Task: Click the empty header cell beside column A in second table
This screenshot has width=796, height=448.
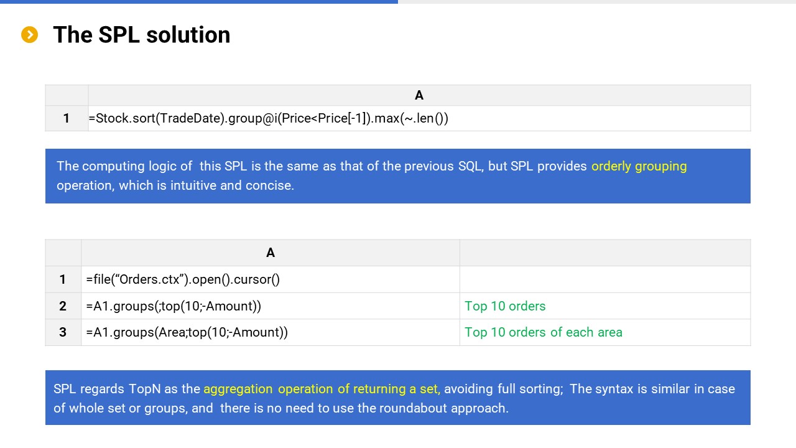Action: [x=604, y=253]
